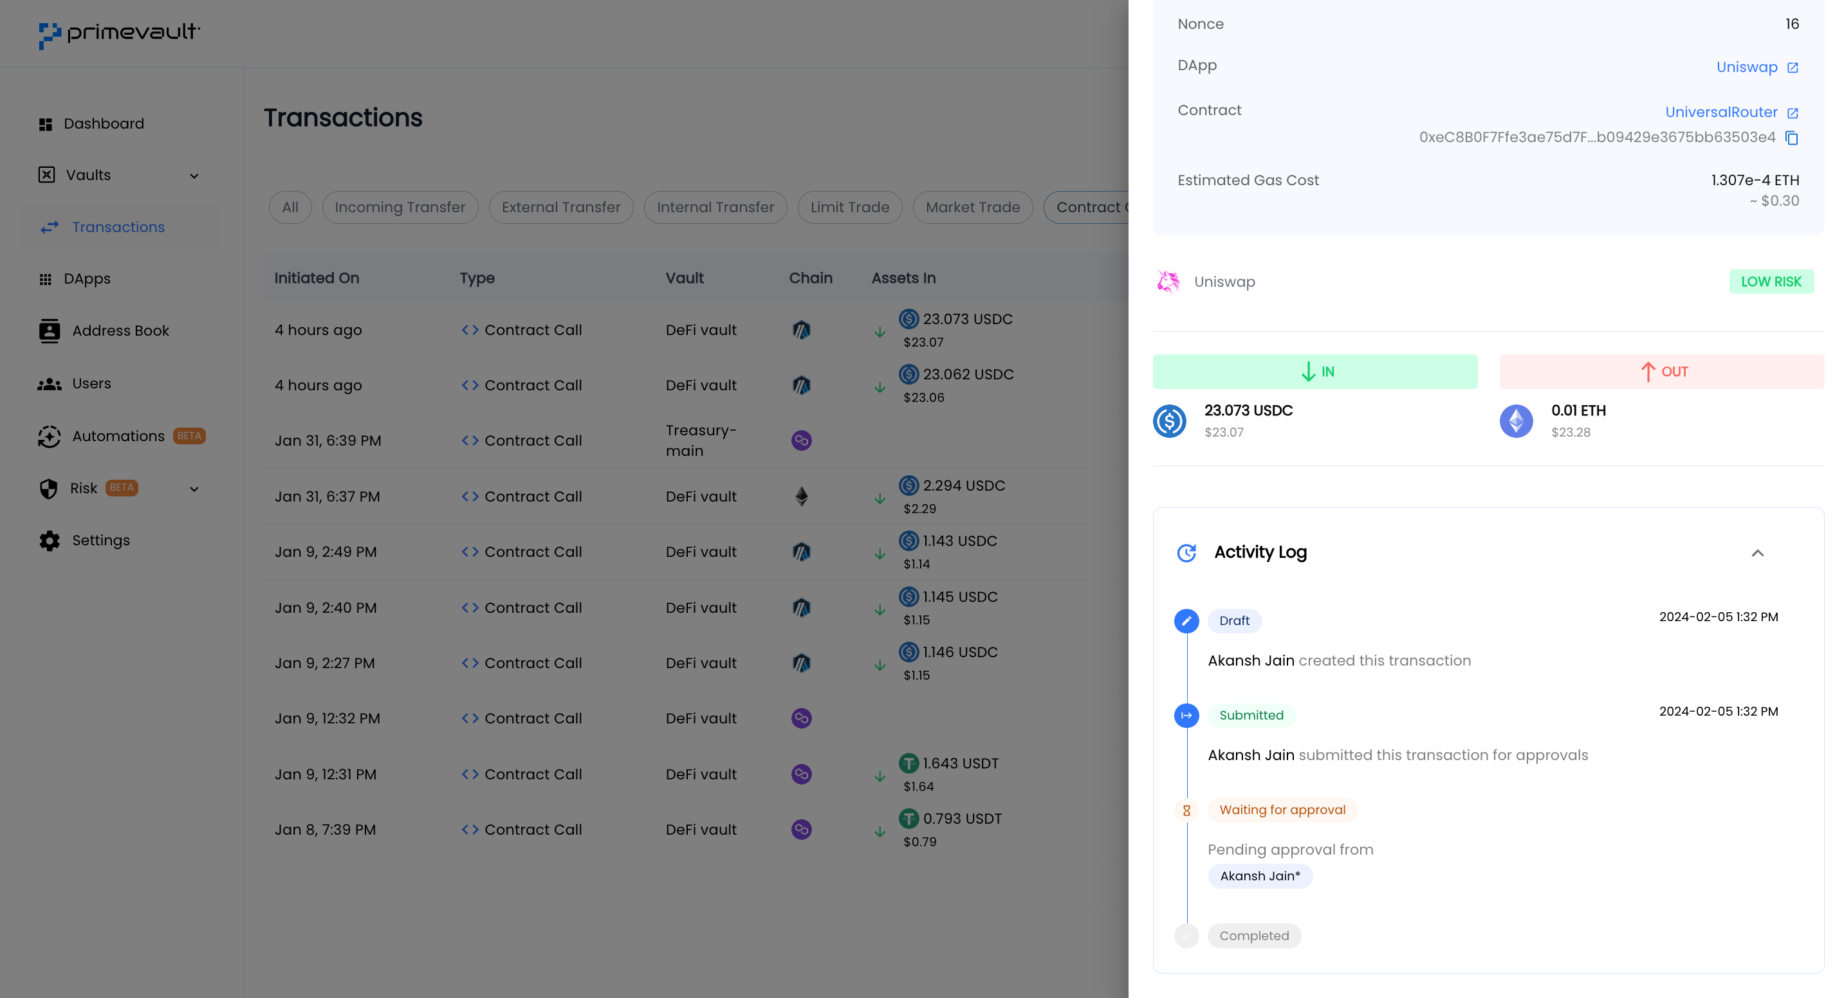Click the Settings gear icon

[x=50, y=540]
